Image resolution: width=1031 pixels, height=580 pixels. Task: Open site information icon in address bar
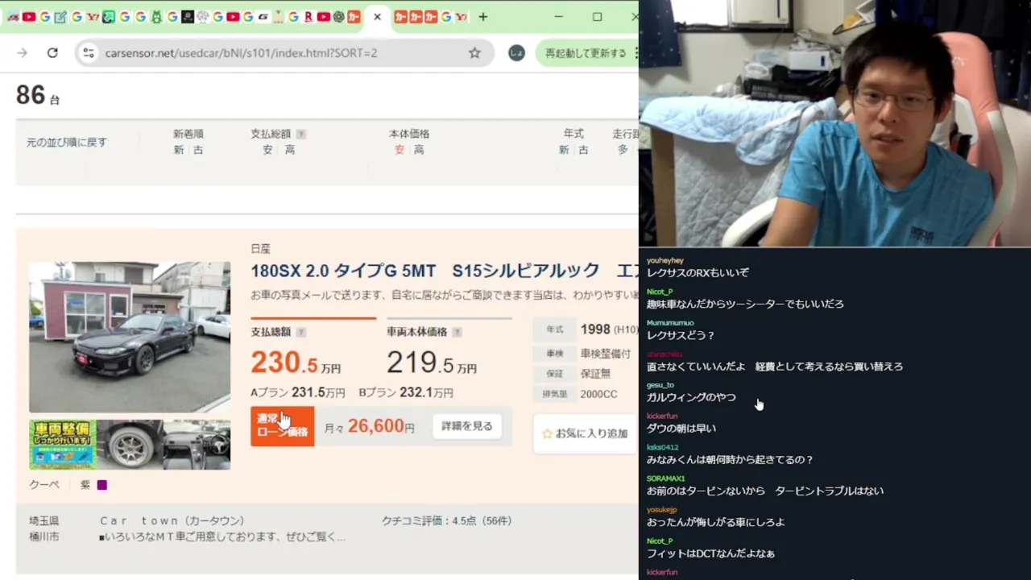[89, 53]
